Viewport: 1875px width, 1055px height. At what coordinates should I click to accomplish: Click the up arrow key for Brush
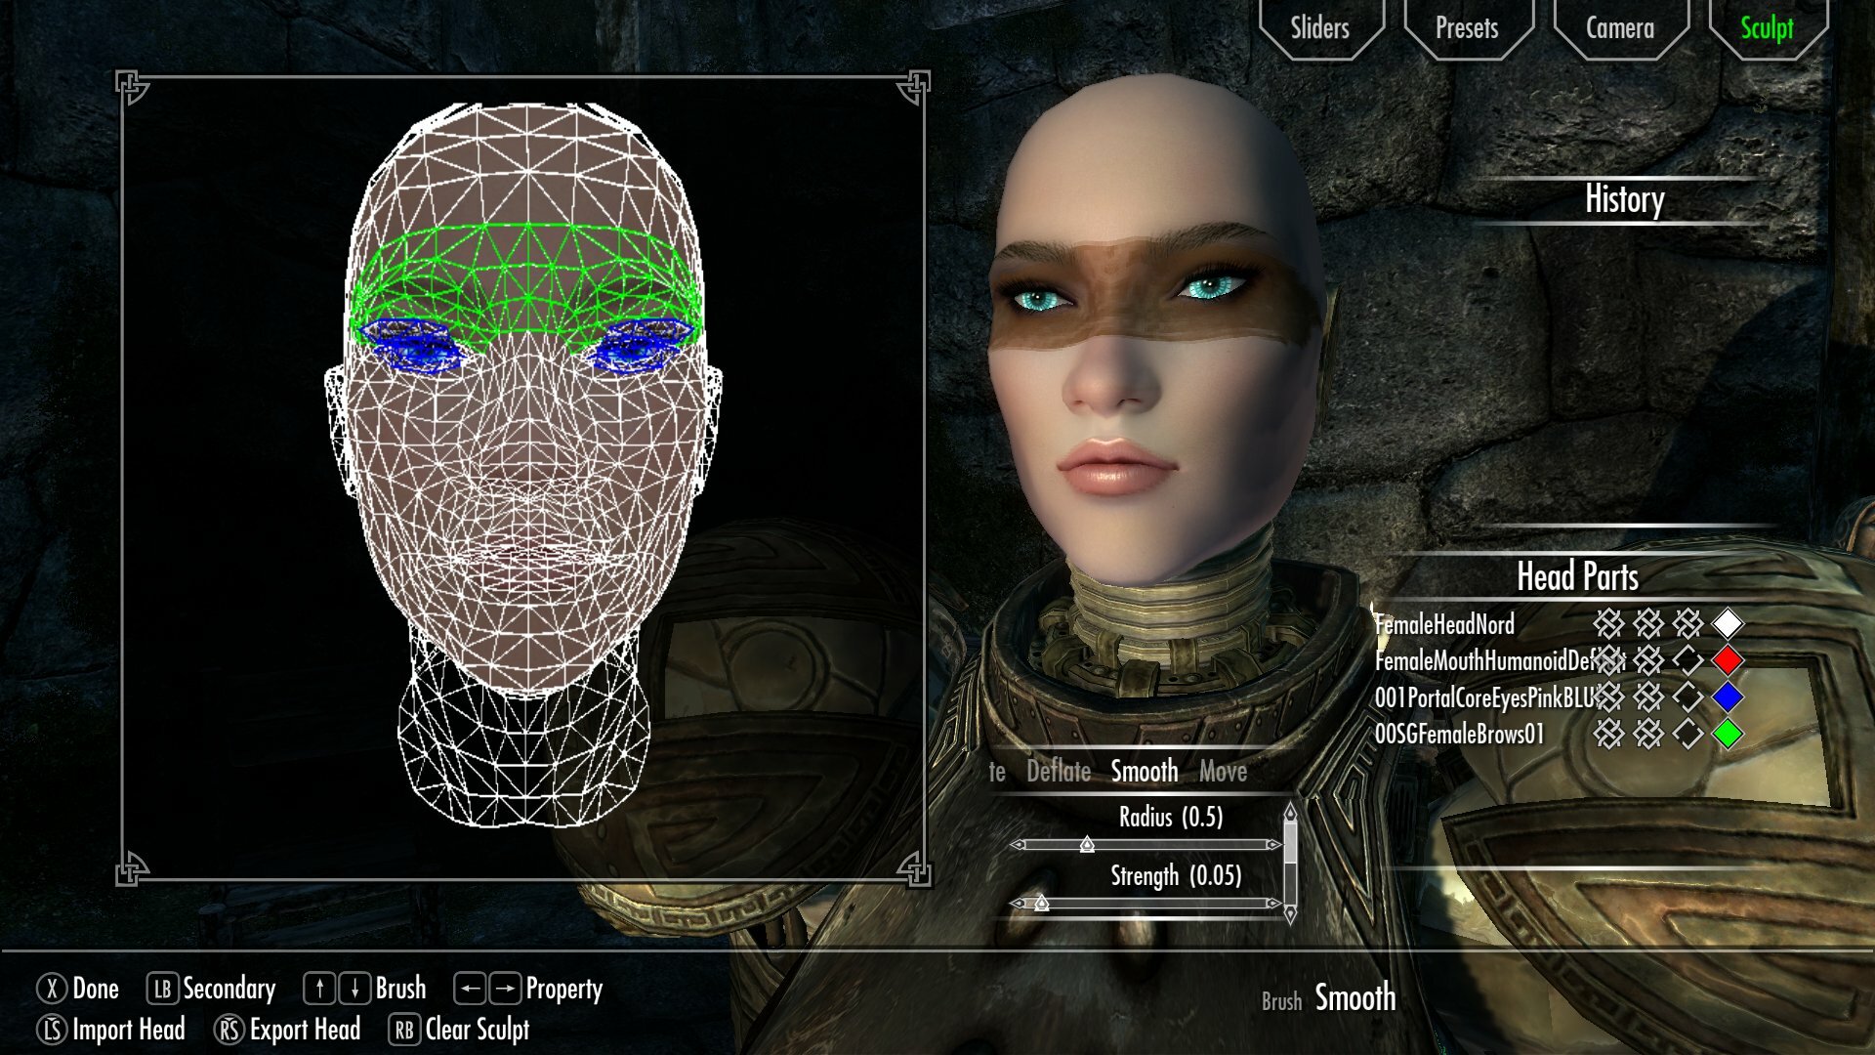(319, 989)
